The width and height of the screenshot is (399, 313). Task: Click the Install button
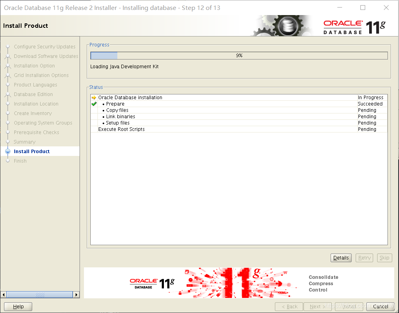click(349, 306)
